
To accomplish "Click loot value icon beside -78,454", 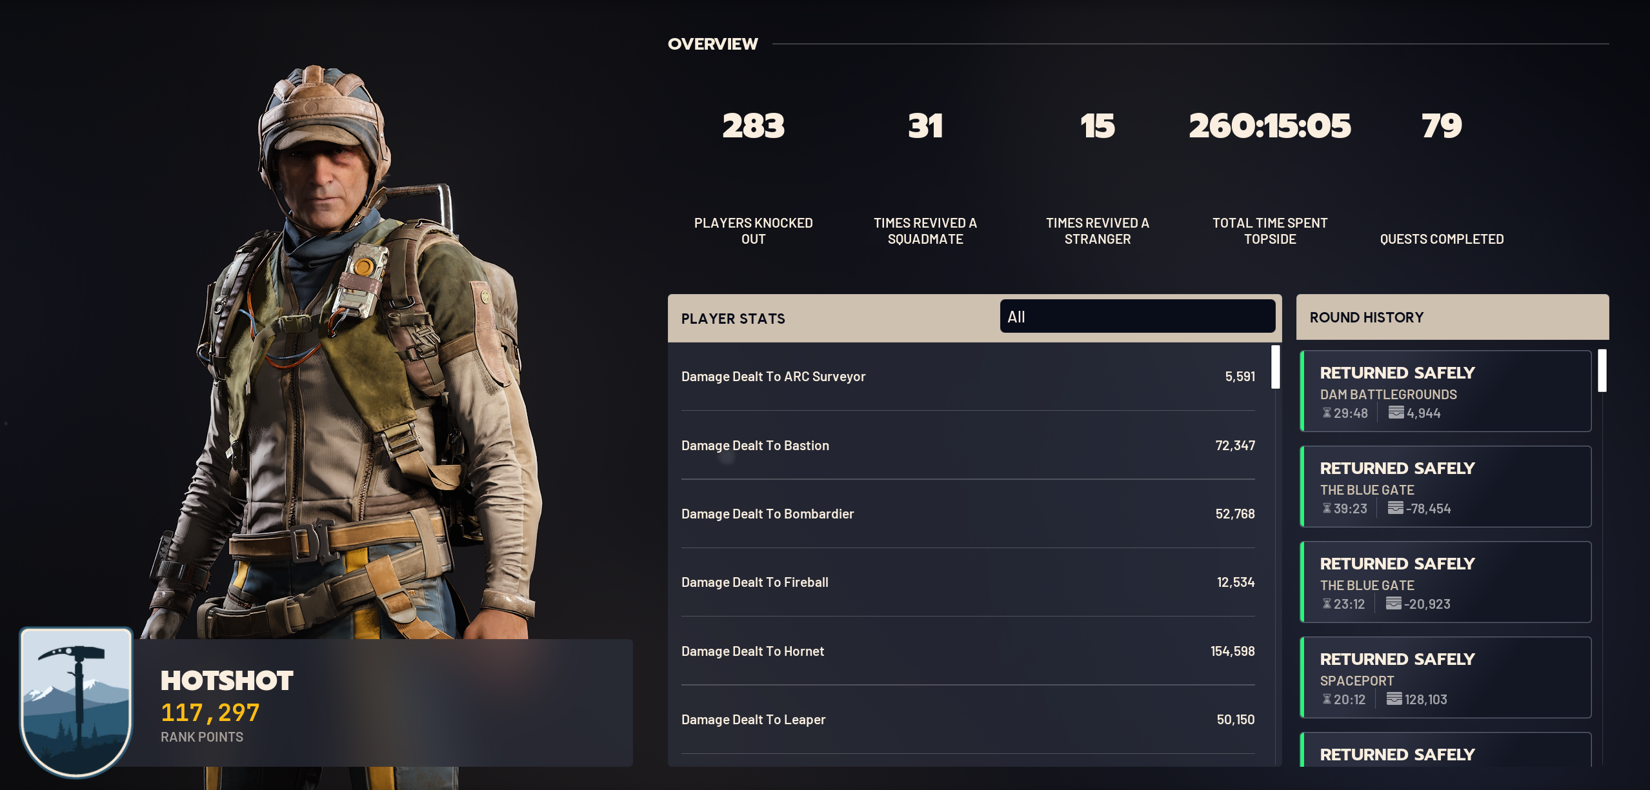I will [1395, 508].
